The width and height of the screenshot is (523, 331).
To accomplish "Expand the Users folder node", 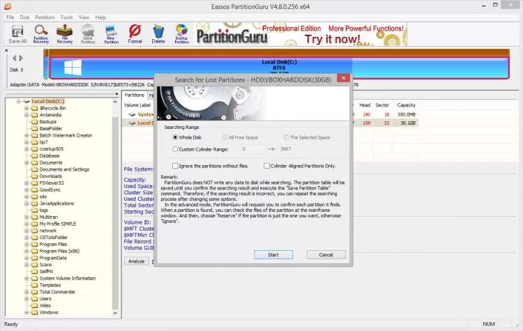I will 26,299.
